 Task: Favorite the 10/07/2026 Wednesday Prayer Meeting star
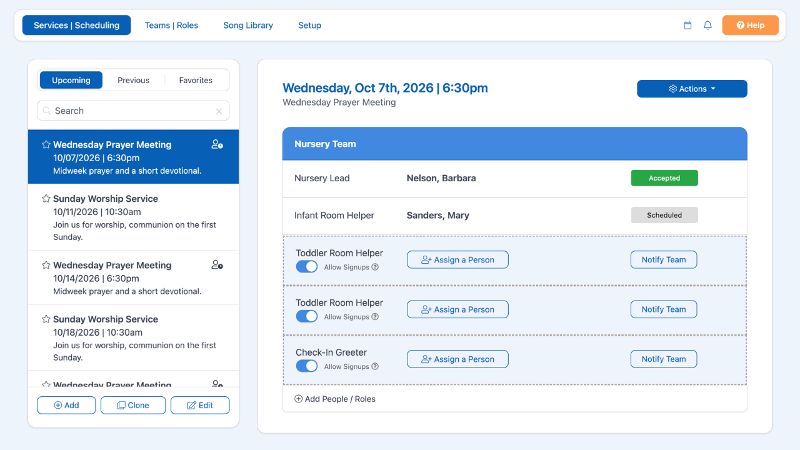click(x=46, y=144)
